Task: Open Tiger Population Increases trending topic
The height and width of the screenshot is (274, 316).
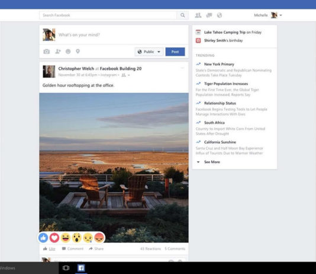Action: (x=226, y=84)
